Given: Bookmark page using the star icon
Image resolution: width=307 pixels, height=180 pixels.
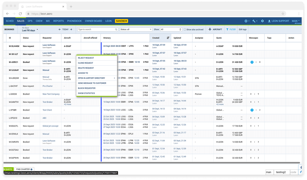Looking at the screenshot, I should pos(283,14).
